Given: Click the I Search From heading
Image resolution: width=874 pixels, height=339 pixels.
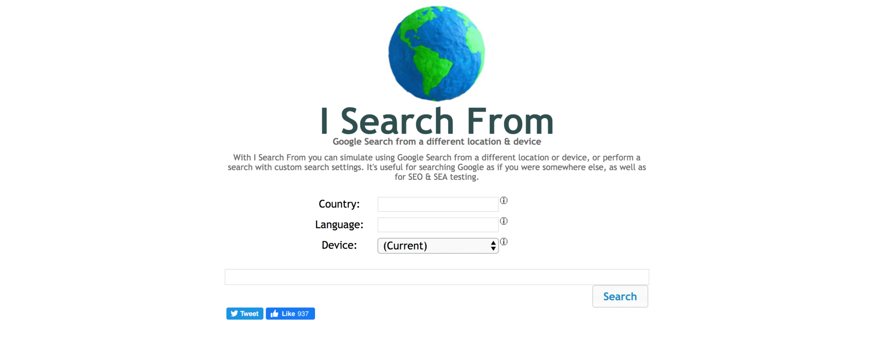Looking at the screenshot, I should [x=437, y=121].
